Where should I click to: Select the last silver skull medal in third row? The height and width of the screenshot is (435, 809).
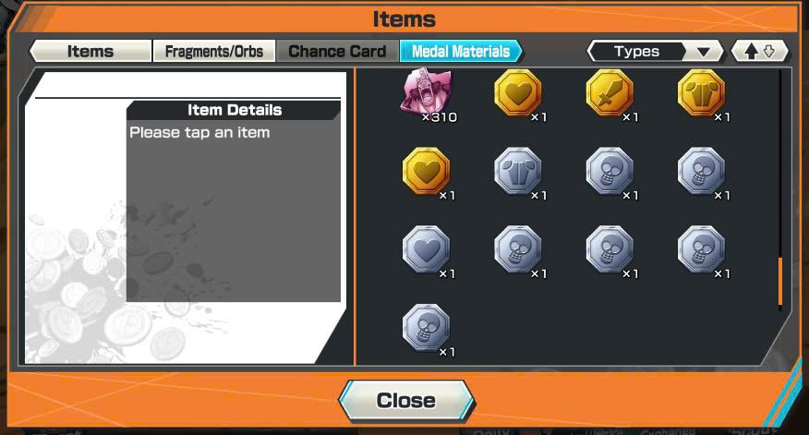click(x=701, y=249)
